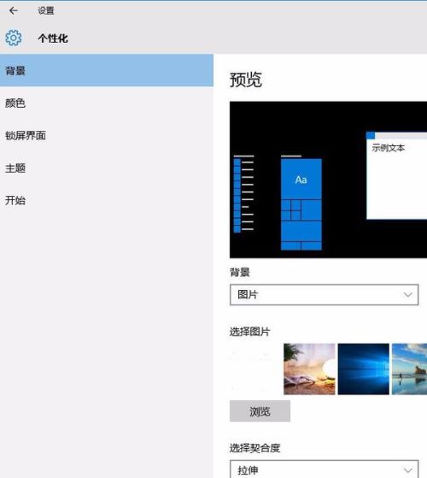This screenshot has width=427, height=478.
Task: Click the 示例文本 sample window preview
Action: 397,175
